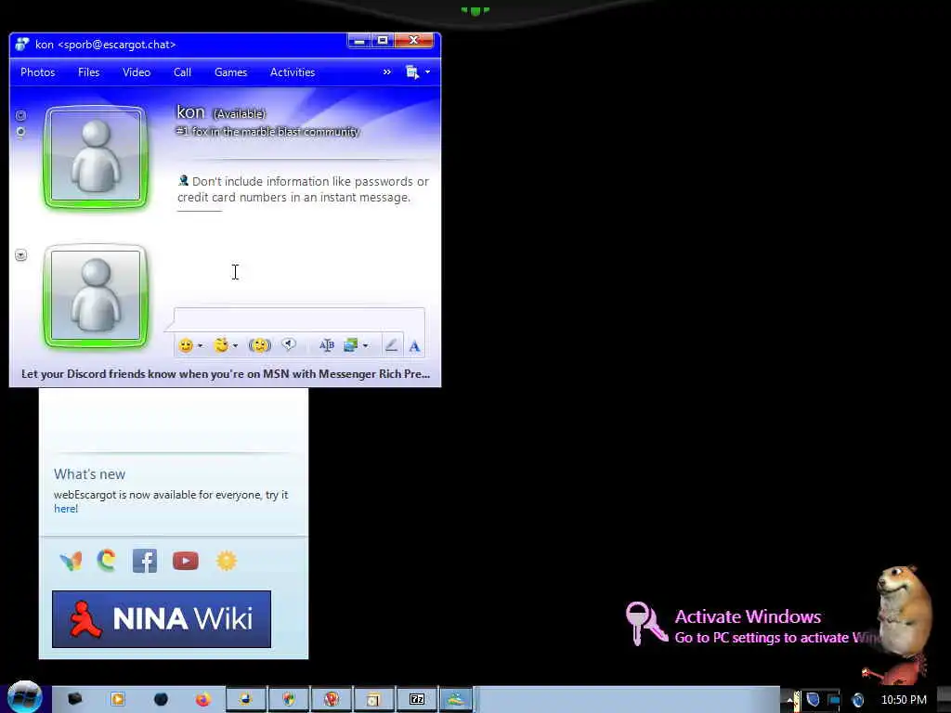The width and height of the screenshot is (951, 713).
Task: Click the MSN butterfly icon in the back window
Action: click(71, 561)
